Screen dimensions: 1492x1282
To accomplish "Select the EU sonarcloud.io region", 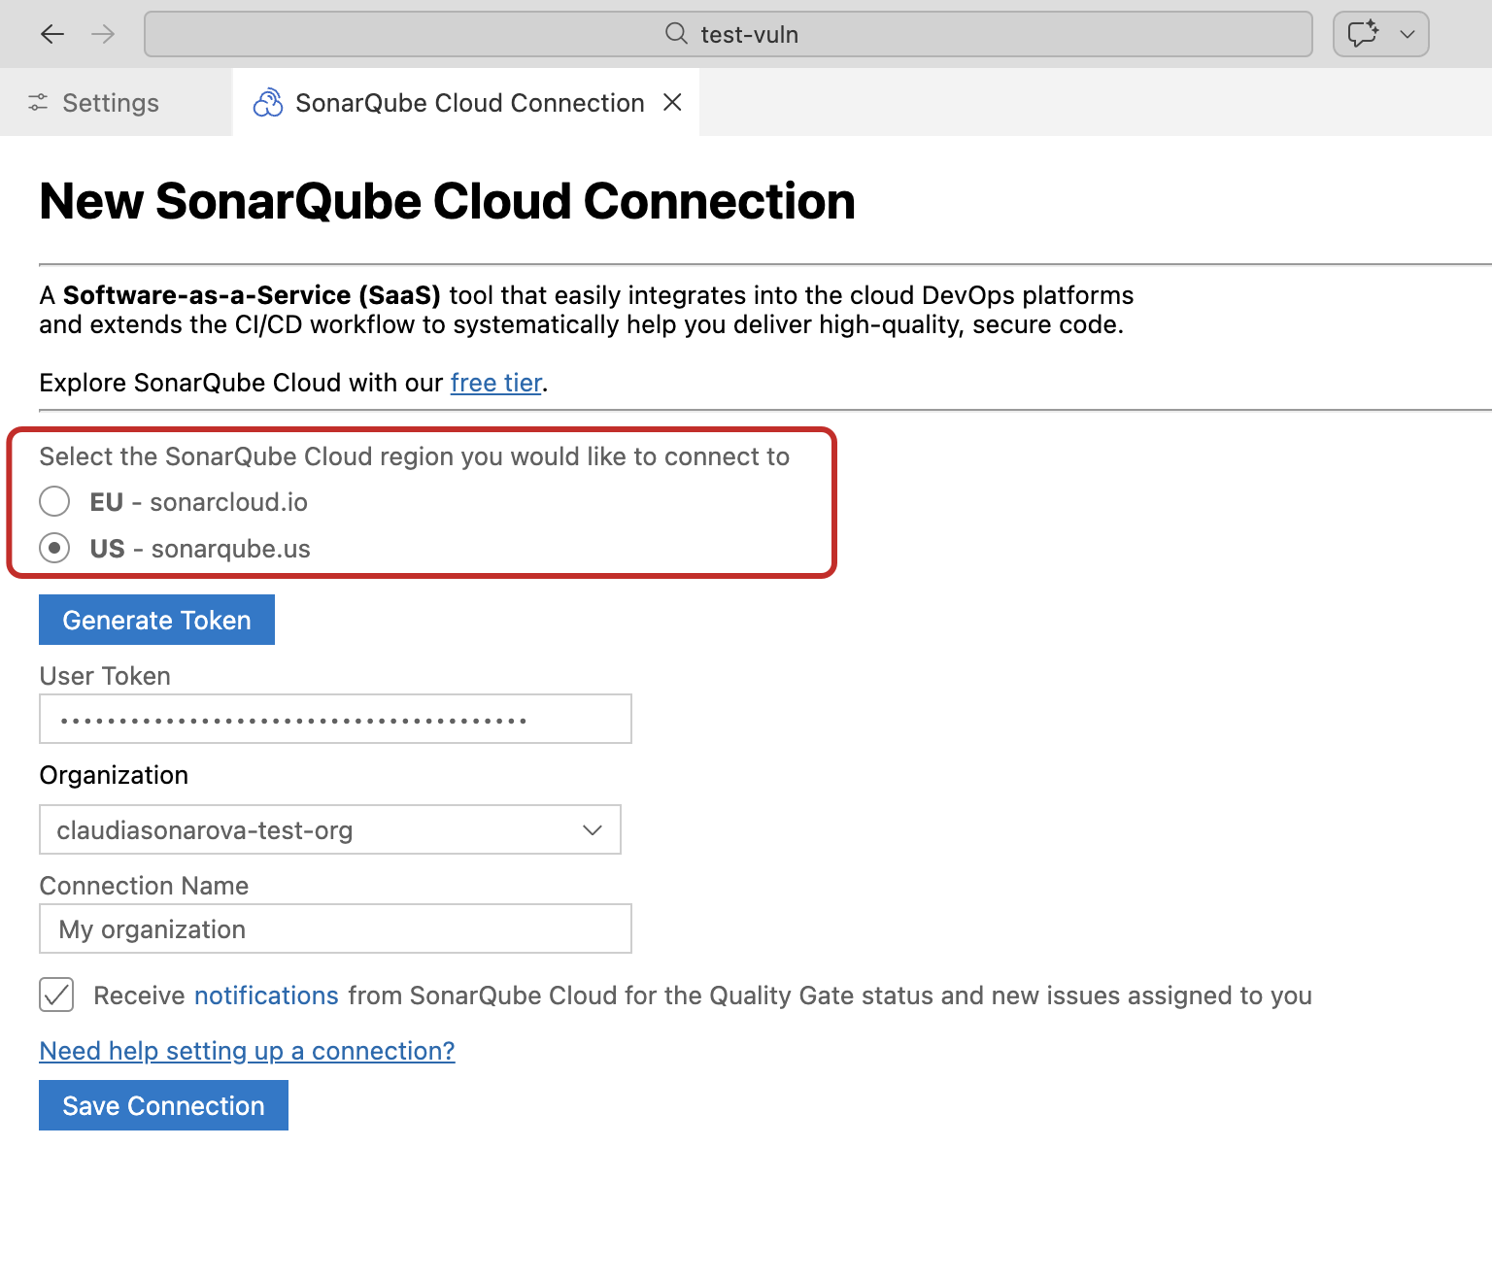I will 54,501.
